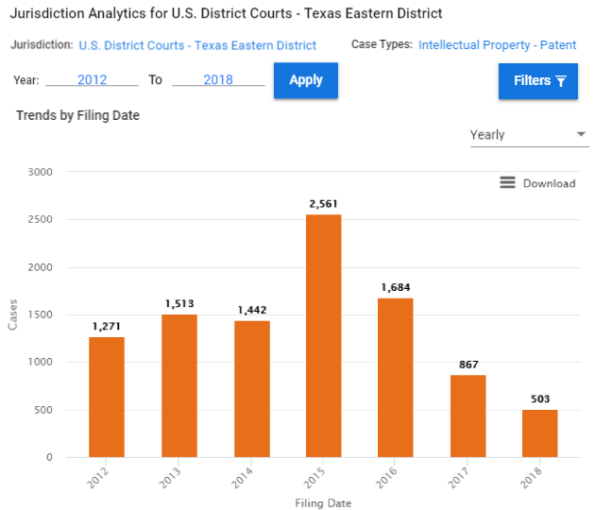Click the Trends by Filing Date heading
The image size is (595, 510).
pyautogui.click(x=78, y=115)
